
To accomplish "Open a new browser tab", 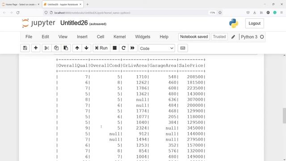I will 88,4.
